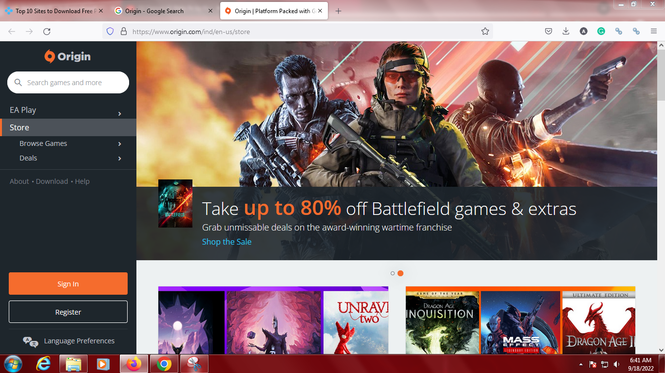Close the active Origin Platform tab
Screen dimensions: 665x373
point(320,11)
